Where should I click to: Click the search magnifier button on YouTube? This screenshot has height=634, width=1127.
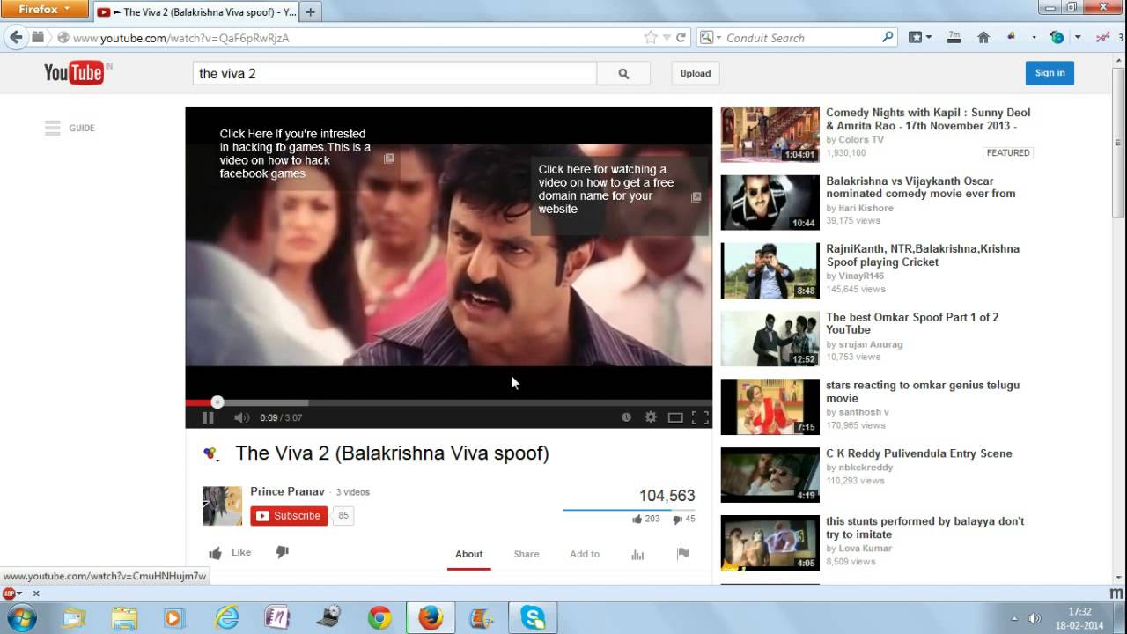click(x=623, y=74)
